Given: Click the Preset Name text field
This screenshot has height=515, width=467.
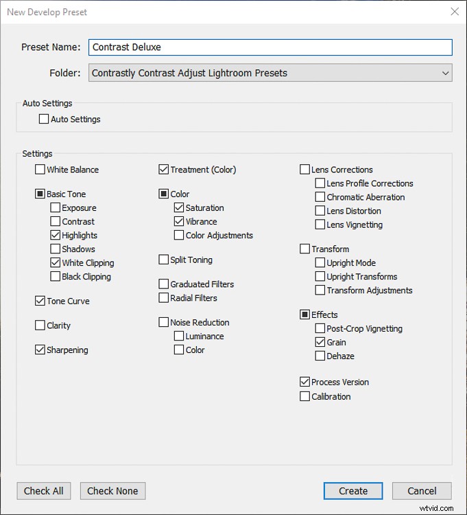Looking at the screenshot, I should coord(270,47).
